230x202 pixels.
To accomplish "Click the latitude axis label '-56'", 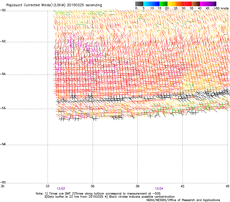I will coord(3,108).
